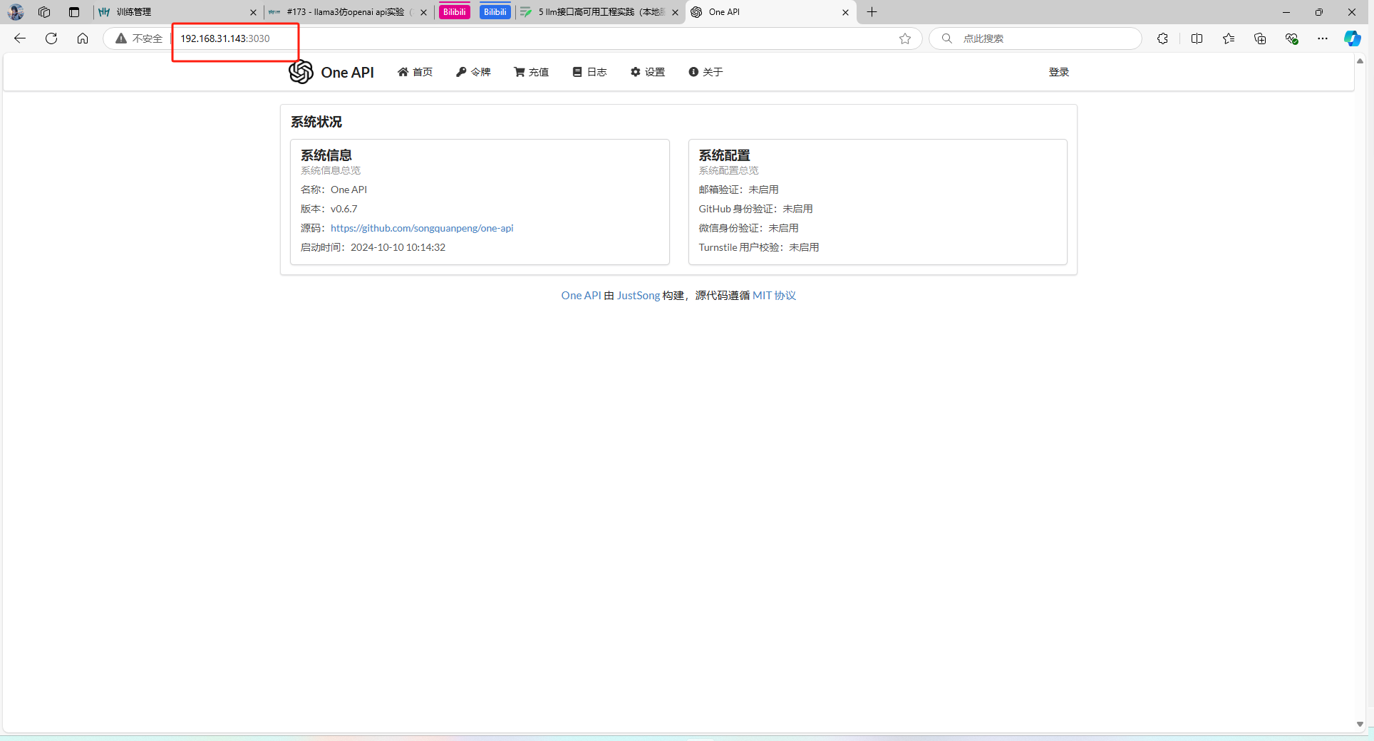Image resolution: width=1374 pixels, height=741 pixels.
Task: Click the 系统配置 card heading
Action: pyautogui.click(x=724, y=155)
